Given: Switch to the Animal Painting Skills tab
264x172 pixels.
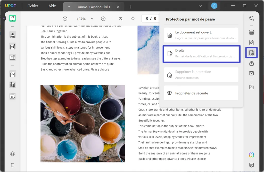Looking at the screenshot, I should click(x=93, y=7).
